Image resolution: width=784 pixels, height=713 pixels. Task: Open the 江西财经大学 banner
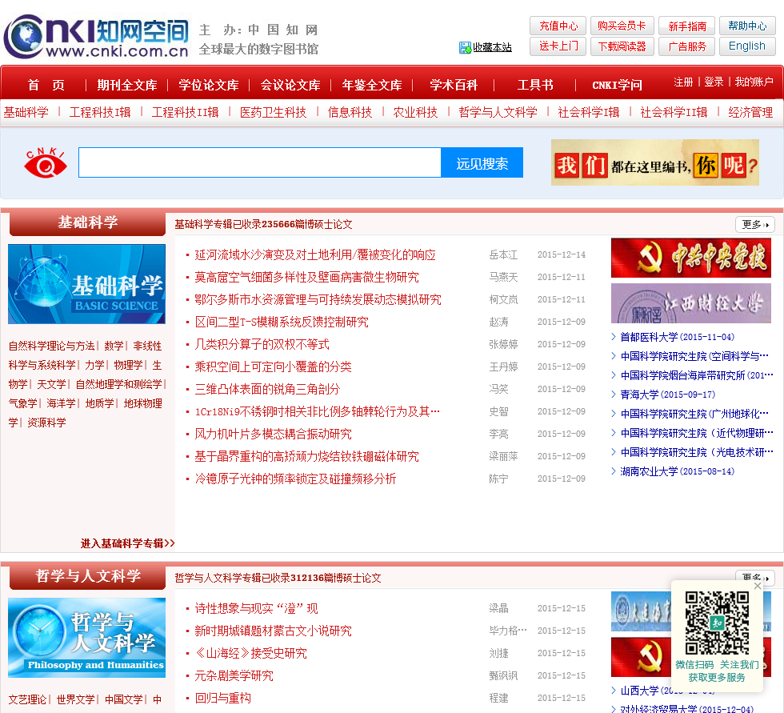coord(691,303)
